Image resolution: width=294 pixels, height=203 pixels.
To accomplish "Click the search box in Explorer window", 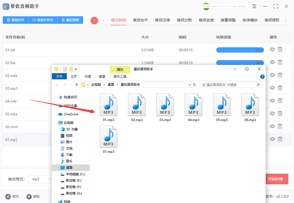I will point(231,85).
